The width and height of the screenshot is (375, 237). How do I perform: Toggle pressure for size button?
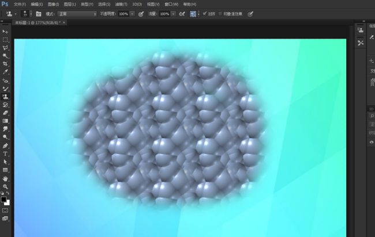point(250,14)
